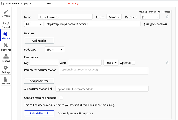Open the Use as Action dropdown

click(114, 17)
